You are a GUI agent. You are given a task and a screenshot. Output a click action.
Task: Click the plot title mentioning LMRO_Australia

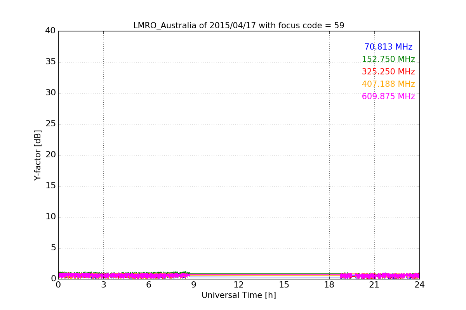(x=238, y=26)
